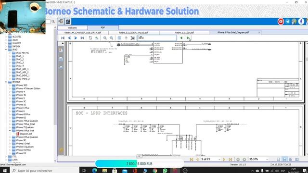Screen dimensions: 308x173
Task: Open the layers panel icon in PDF sidebar
Action: (x=61, y=67)
